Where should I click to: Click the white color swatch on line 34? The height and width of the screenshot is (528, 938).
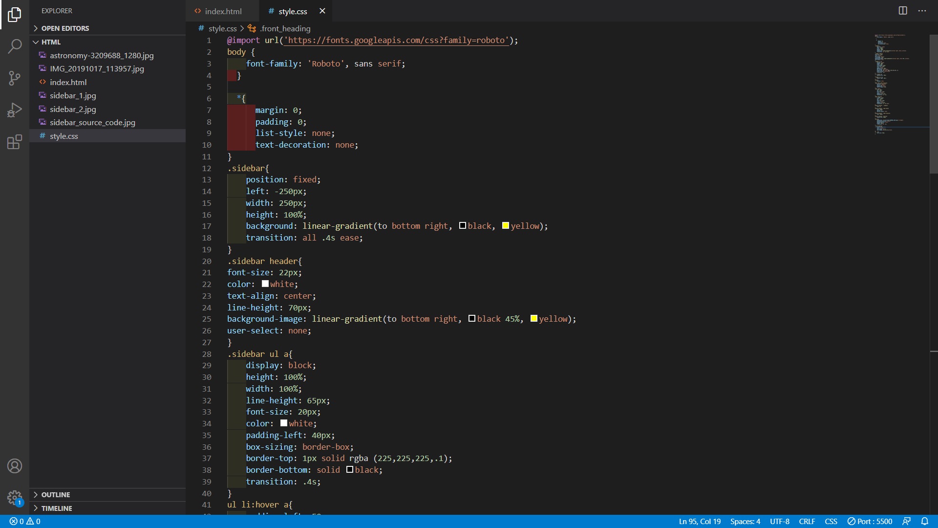point(283,423)
